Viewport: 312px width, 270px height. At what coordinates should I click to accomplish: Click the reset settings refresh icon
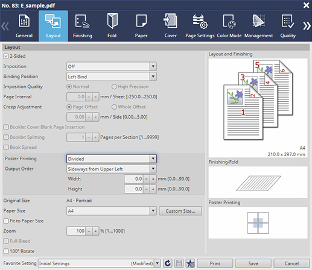coord(167,263)
